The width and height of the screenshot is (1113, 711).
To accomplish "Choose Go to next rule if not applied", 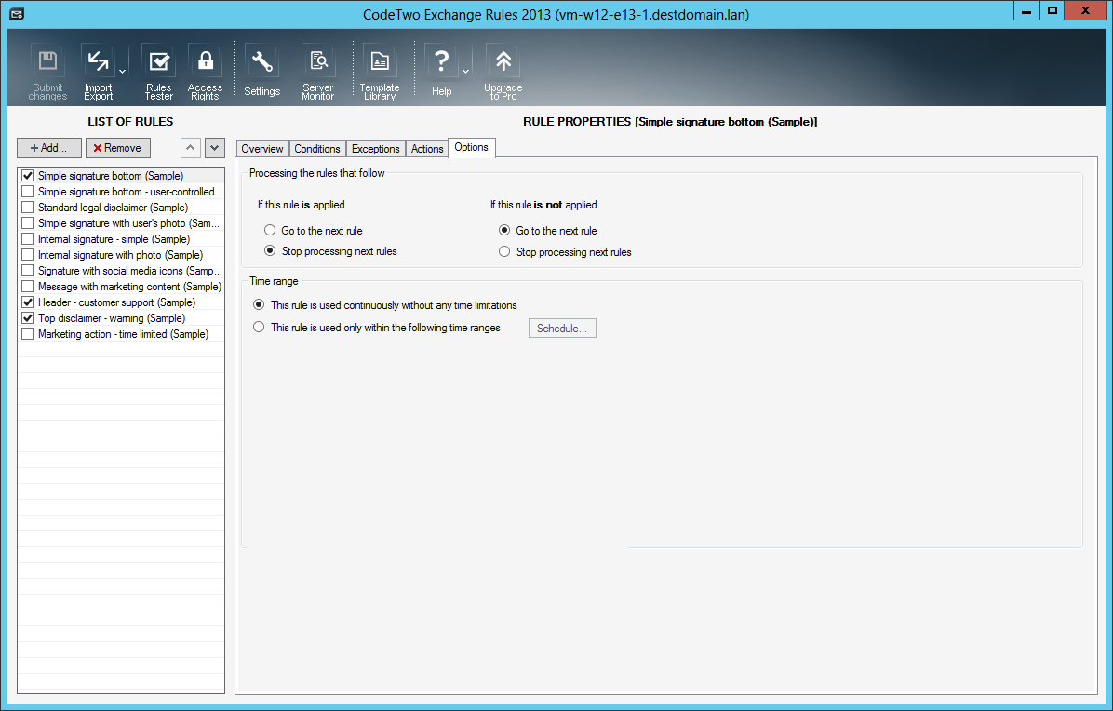I will (x=504, y=230).
